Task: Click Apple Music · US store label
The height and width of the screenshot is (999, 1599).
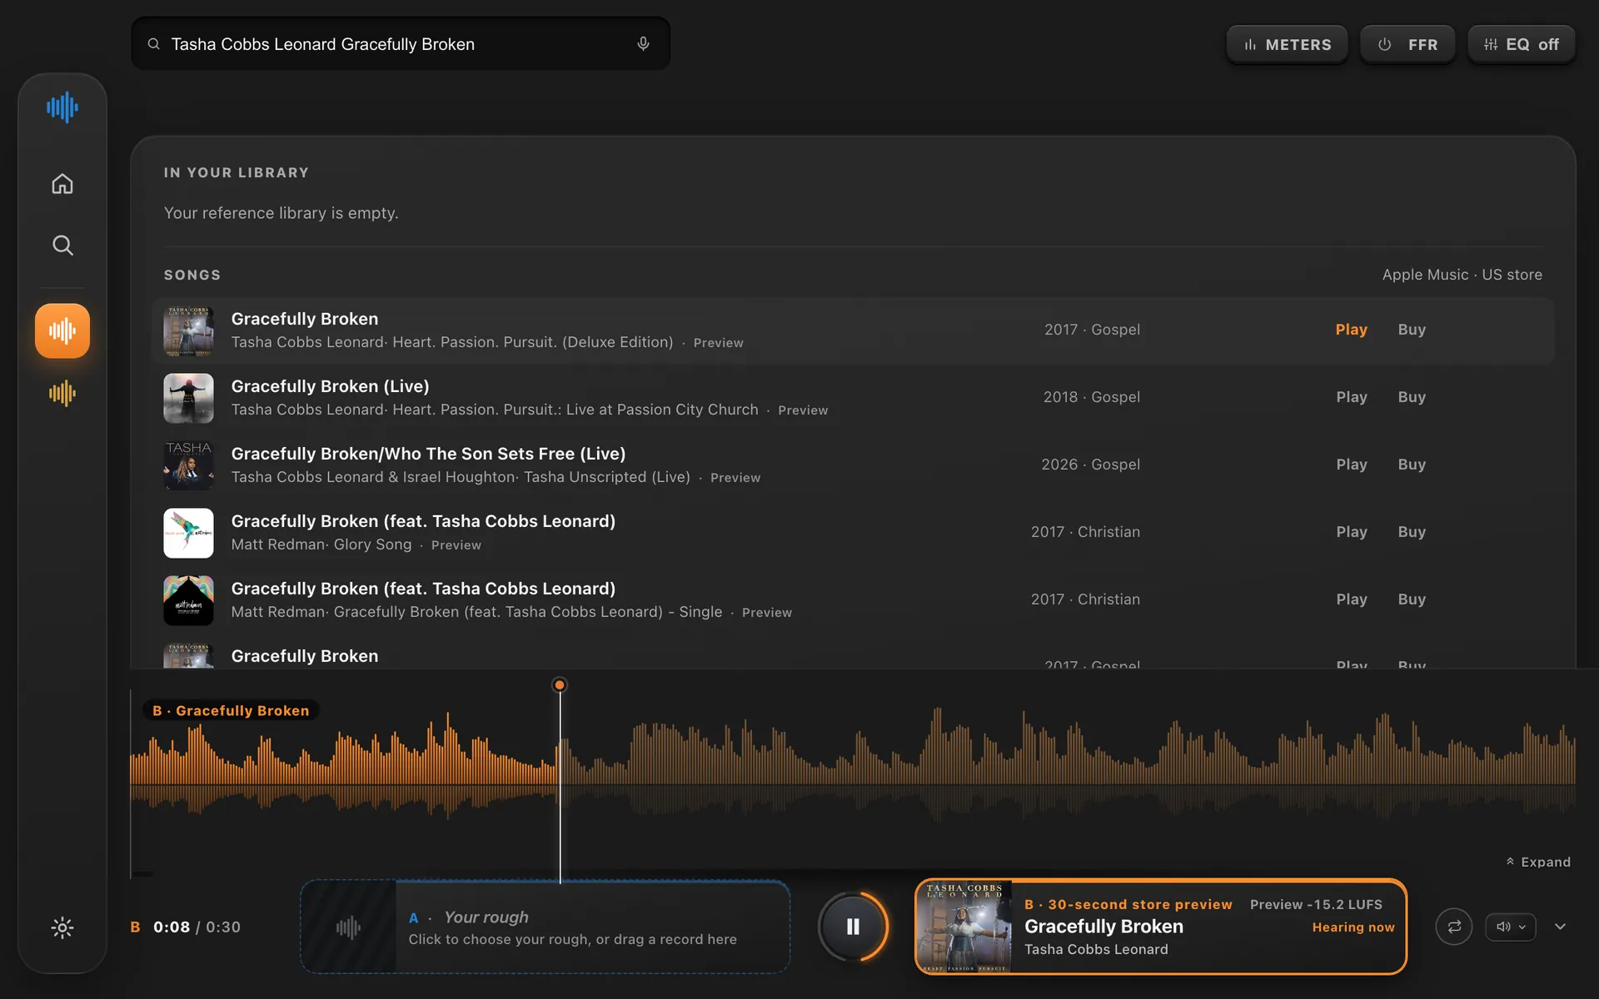Action: pyautogui.click(x=1462, y=275)
